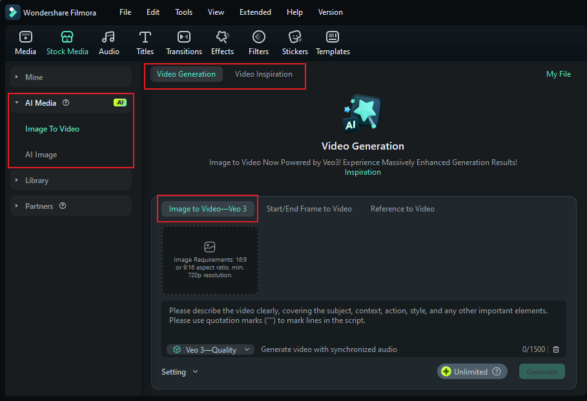The image size is (587, 401).
Task: Click the image upload drop area
Action: pos(210,260)
